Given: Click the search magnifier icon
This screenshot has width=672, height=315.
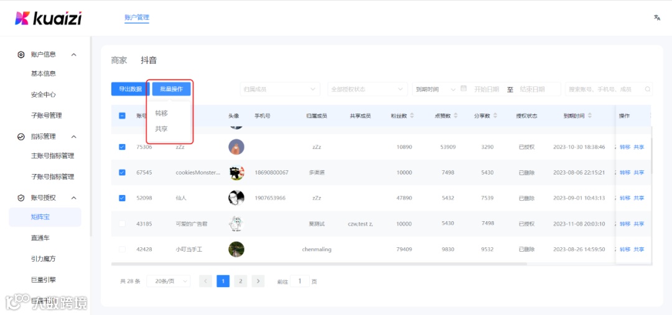Looking at the screenshot, I should point(648,89).
